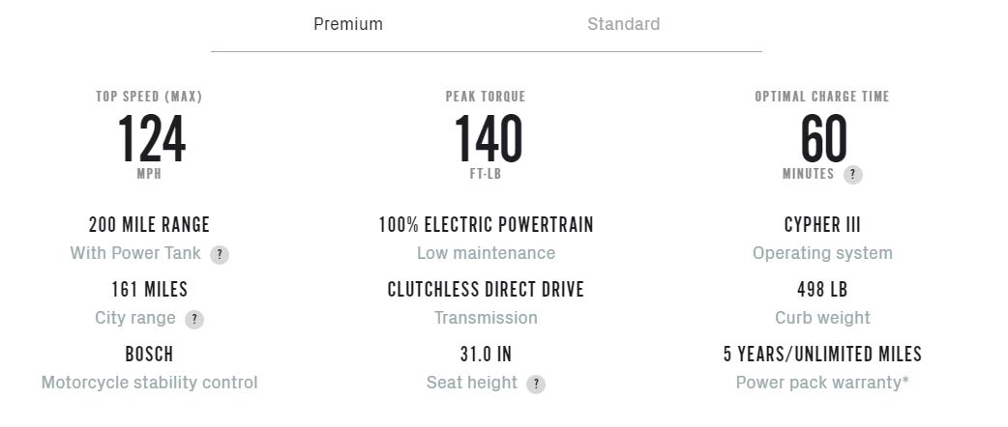Click the 140 peak torque number

(x=488, y=139)
